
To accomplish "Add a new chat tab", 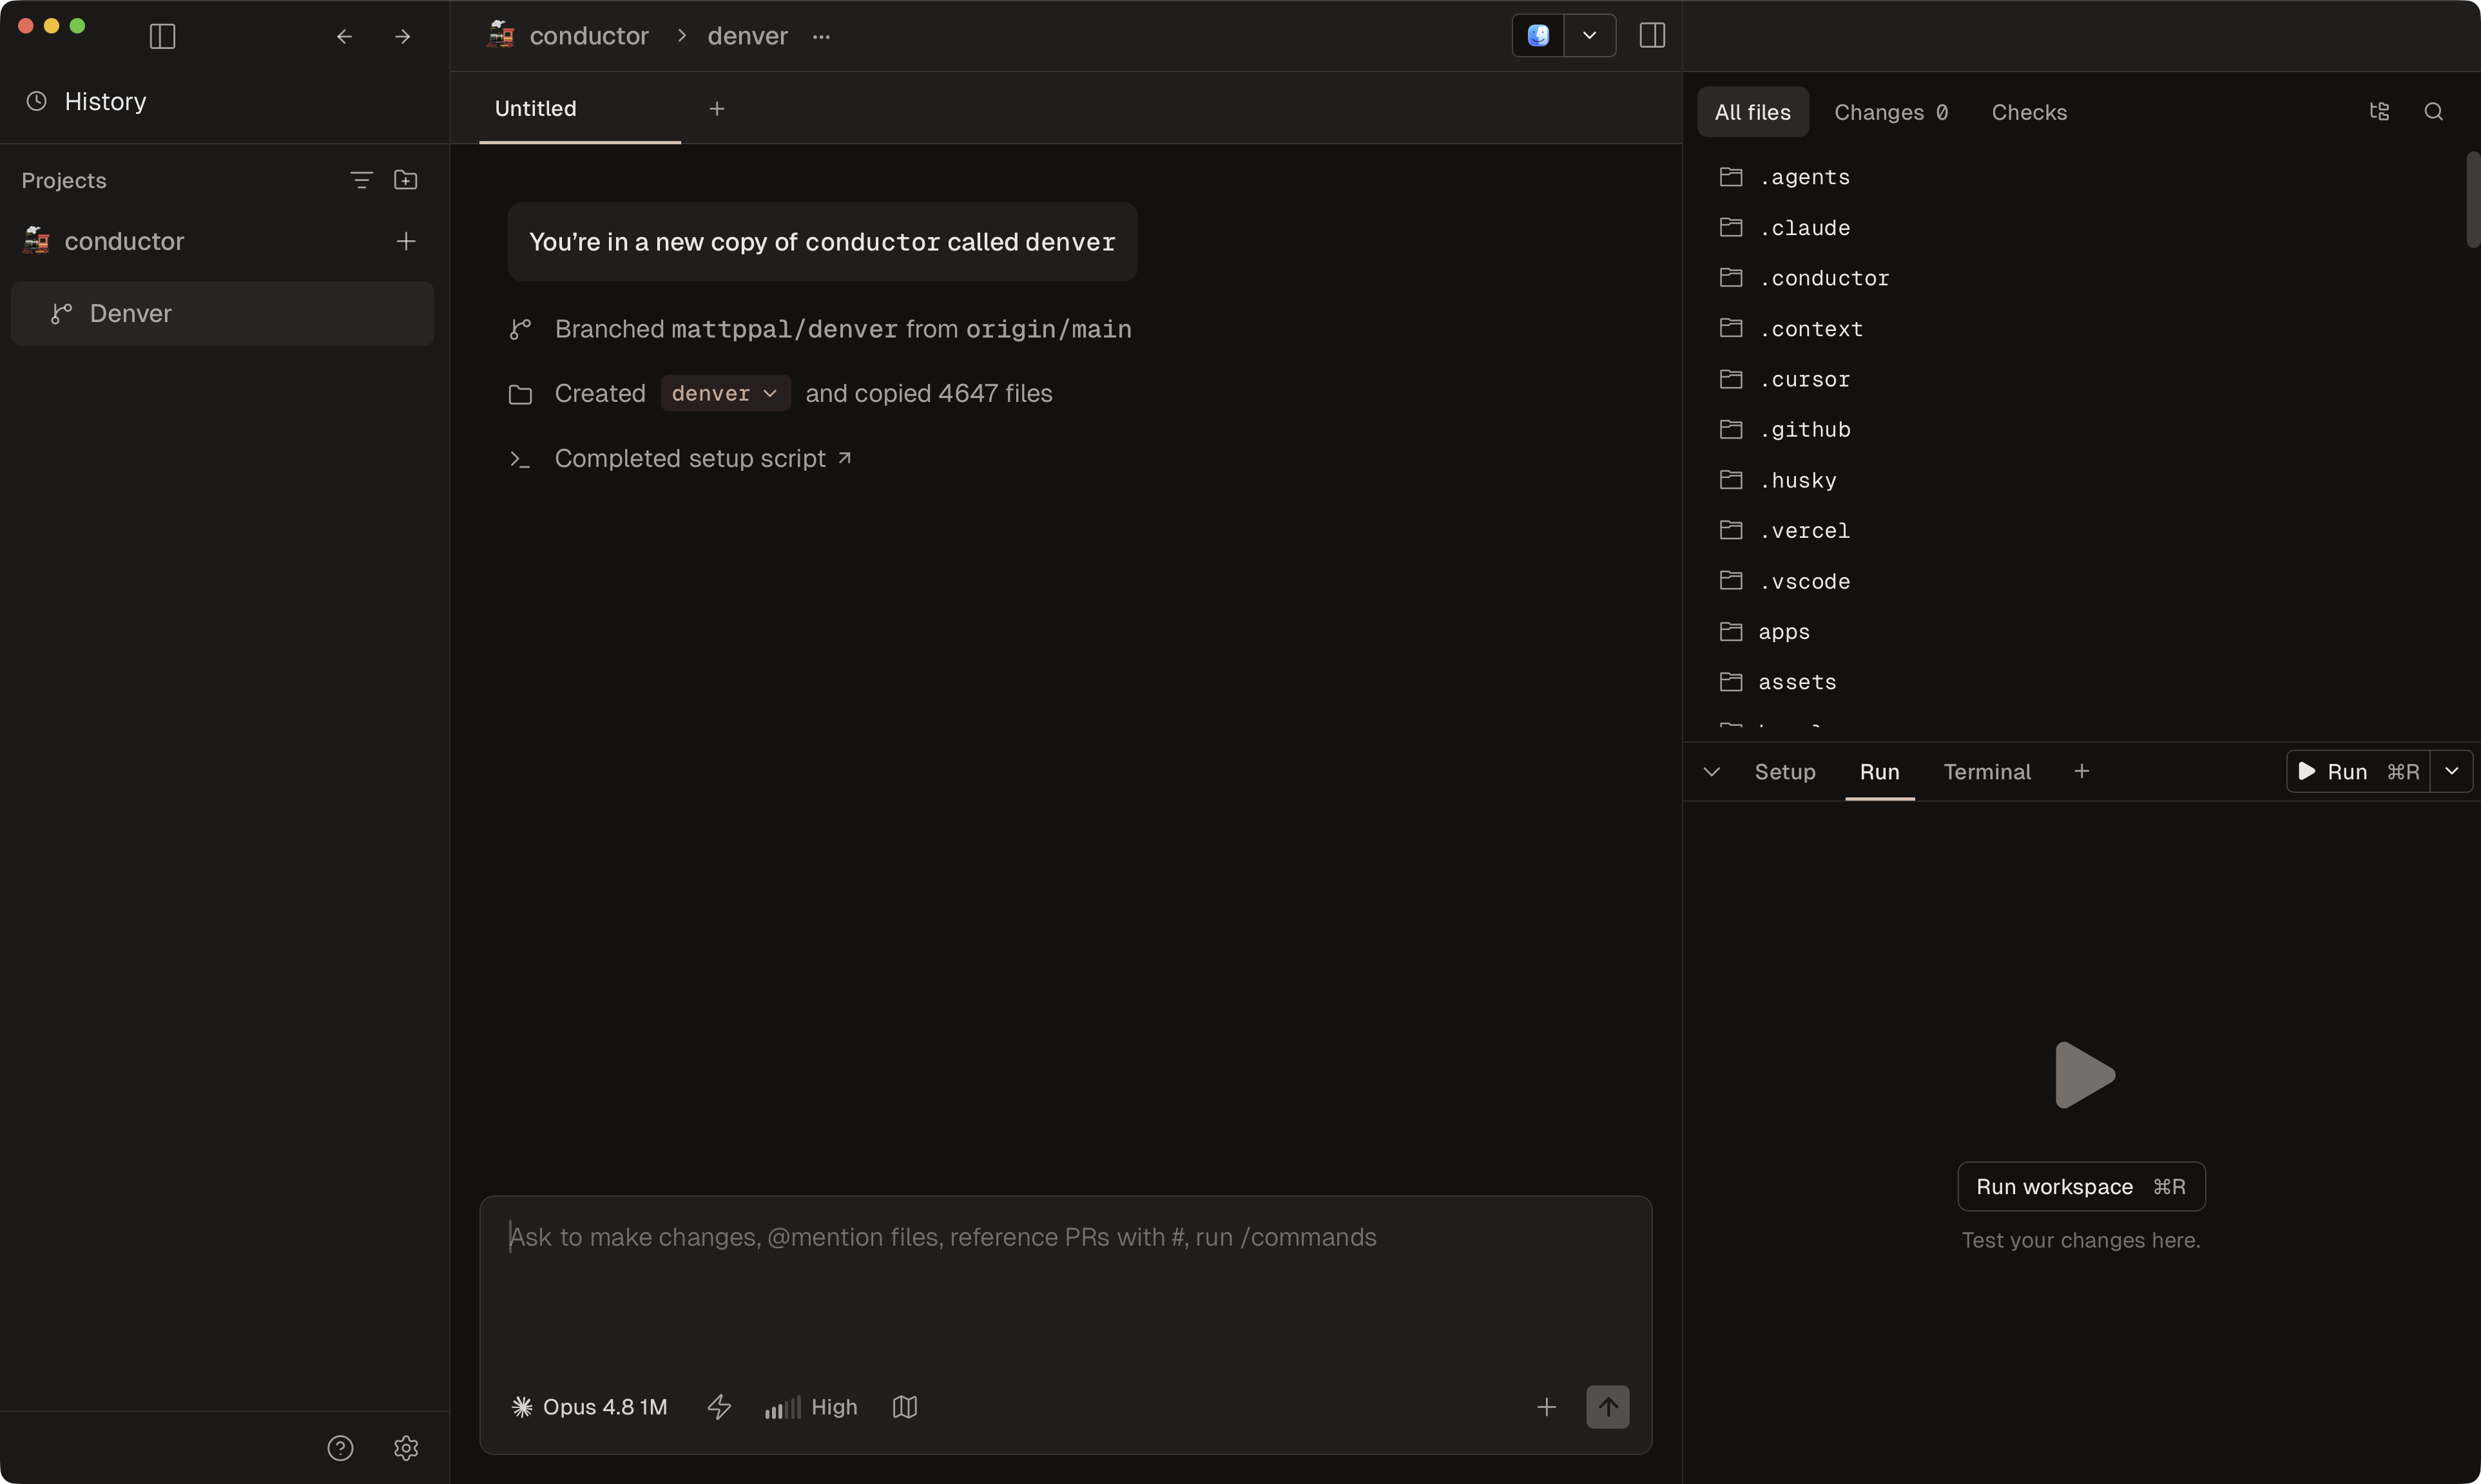I will pos(717,108).
